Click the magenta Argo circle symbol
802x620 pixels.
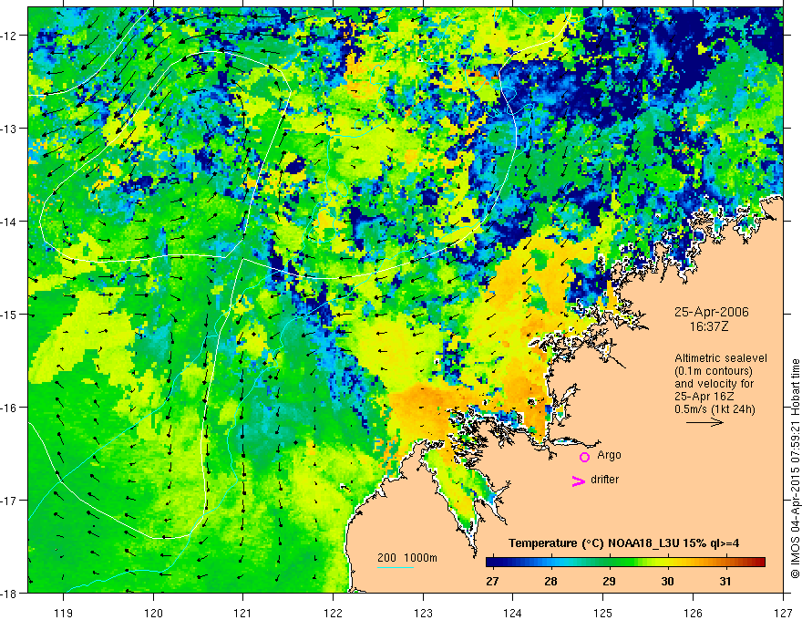584,457
